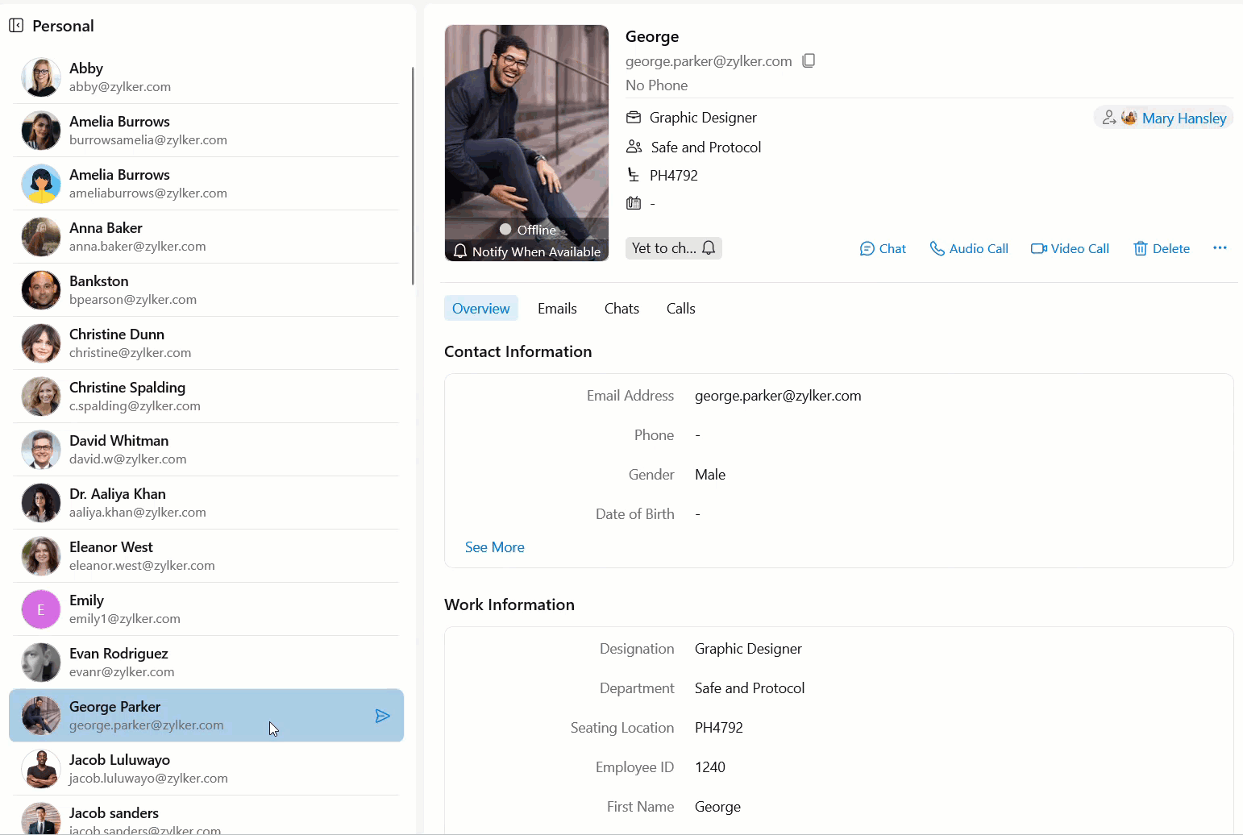Click George's large profile photo
Viewport: 1243px width, 835px height.
coord(526,143)
